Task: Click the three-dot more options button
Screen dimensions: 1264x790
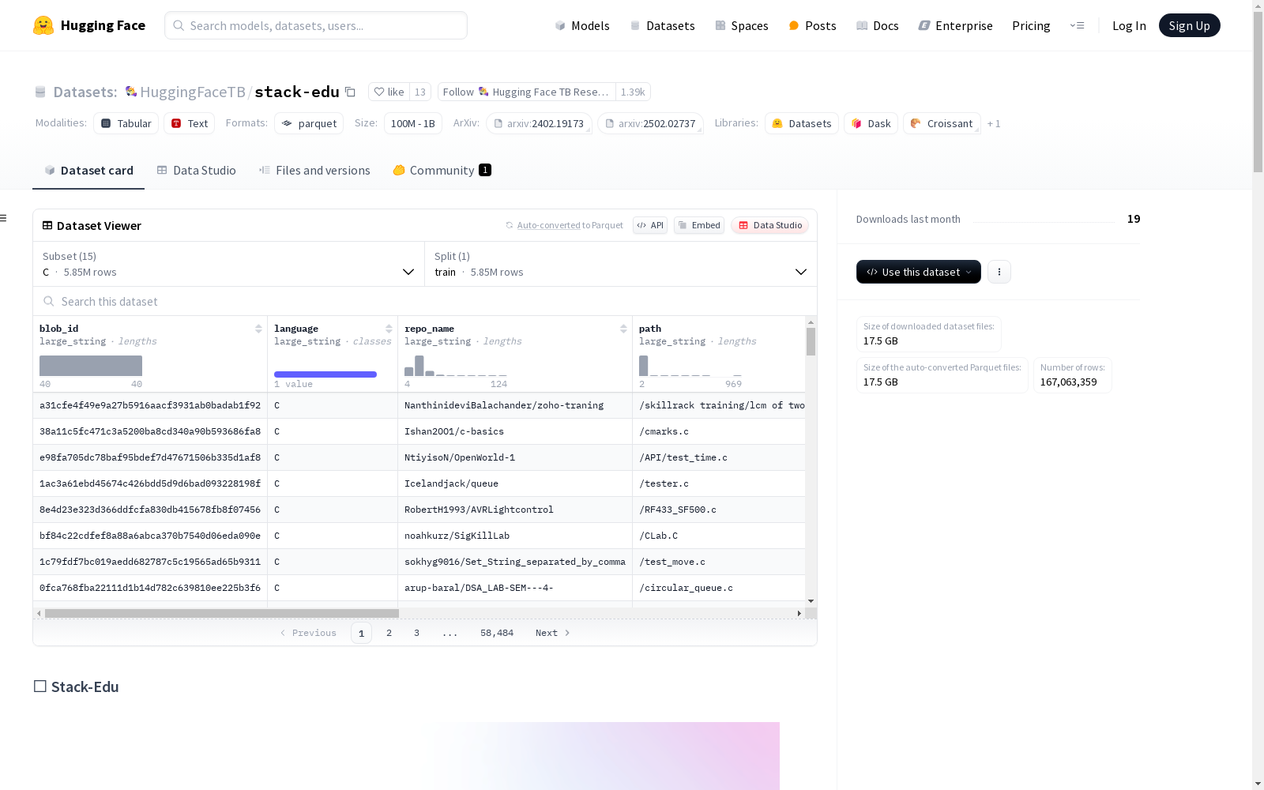Action: click(x=999, y=272)
